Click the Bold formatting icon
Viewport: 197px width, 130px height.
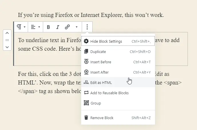pyautogui.click(x=48, y=27)
